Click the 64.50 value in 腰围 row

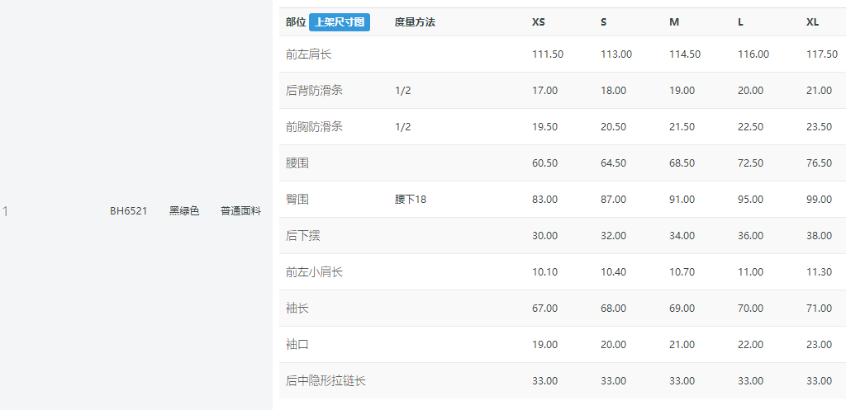614,163
